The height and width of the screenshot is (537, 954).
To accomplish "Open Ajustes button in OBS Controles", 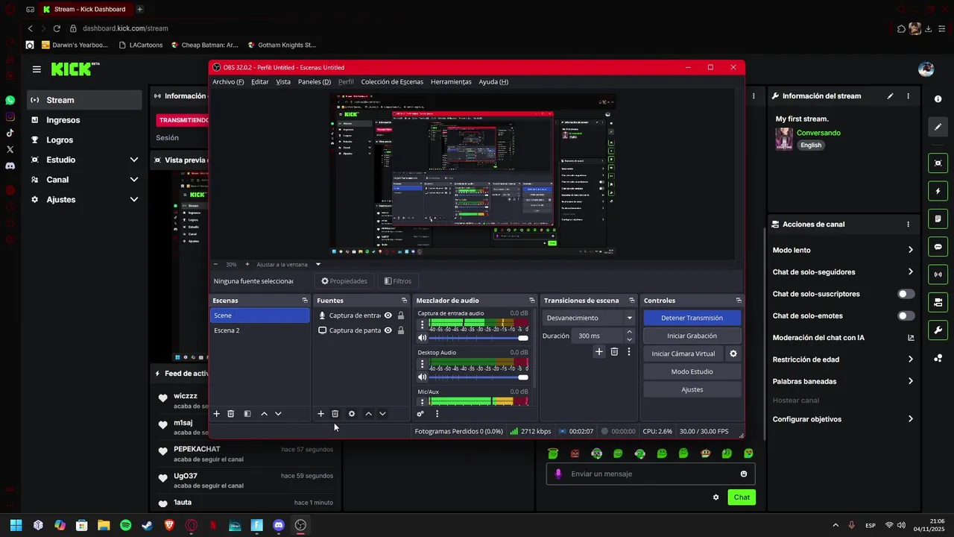I will click(692, 389).
